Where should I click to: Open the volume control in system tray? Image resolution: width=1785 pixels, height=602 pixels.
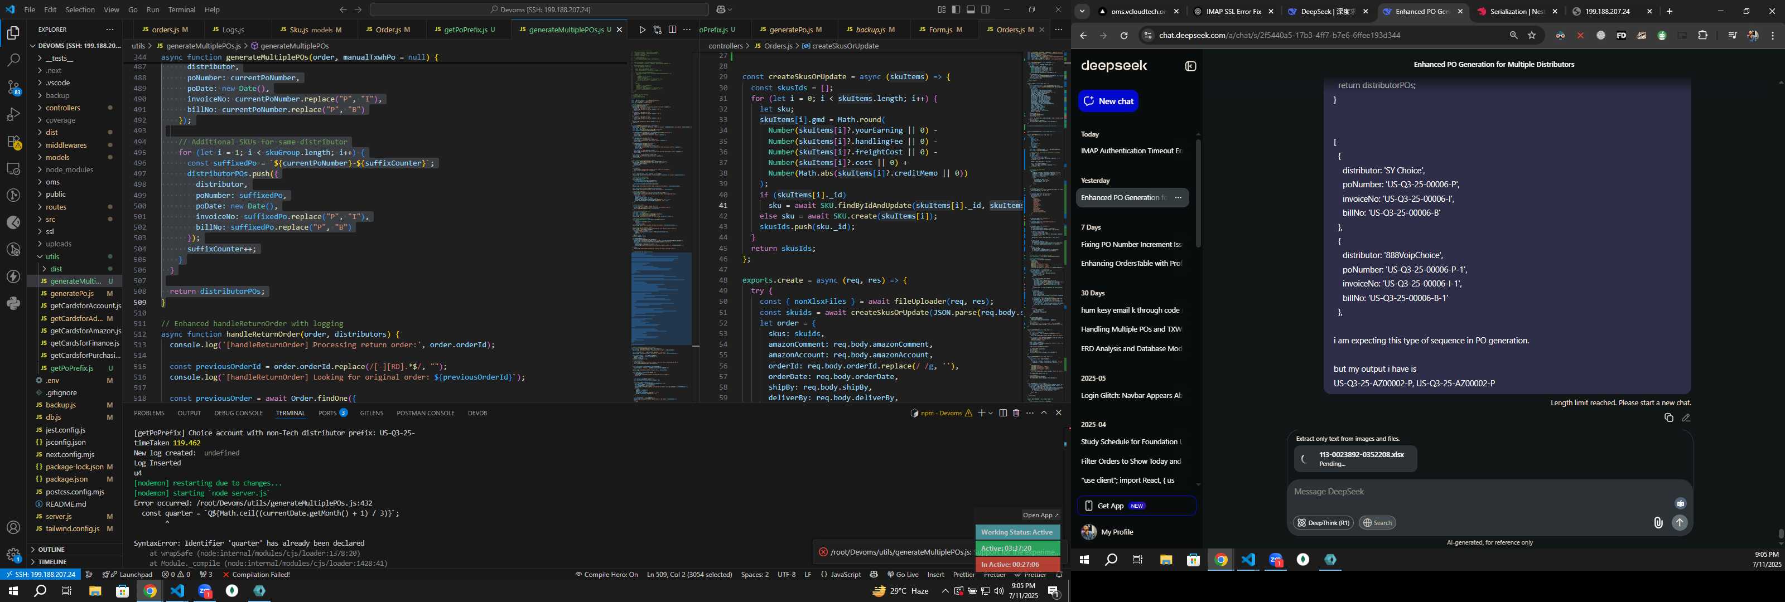click(998, 591)
